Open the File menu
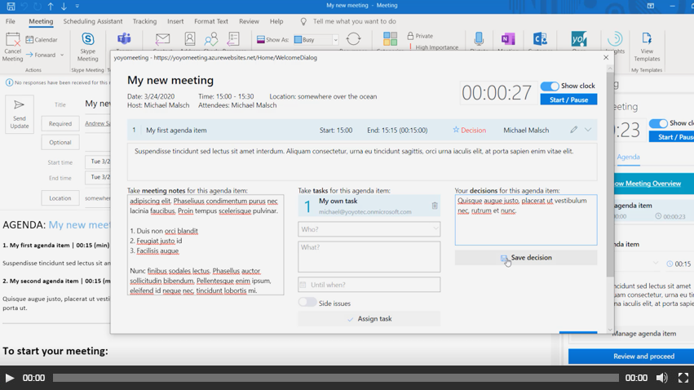 pyautogui.click(x=10, y=21)
